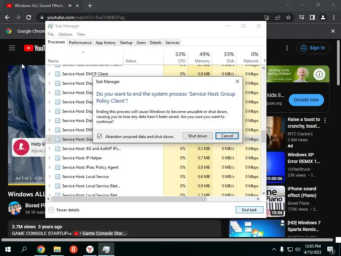This screenshot has height=256, width=341.
Task: Open the View menu in Task Manager
Action: [81, 34]
